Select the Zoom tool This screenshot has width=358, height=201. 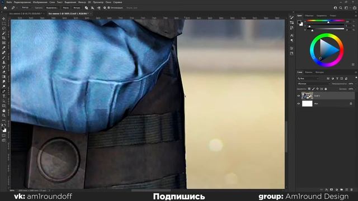pos(4,116)
